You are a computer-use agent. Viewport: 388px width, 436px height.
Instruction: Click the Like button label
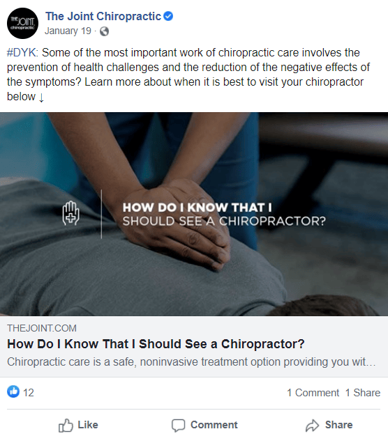click(88, 425)
